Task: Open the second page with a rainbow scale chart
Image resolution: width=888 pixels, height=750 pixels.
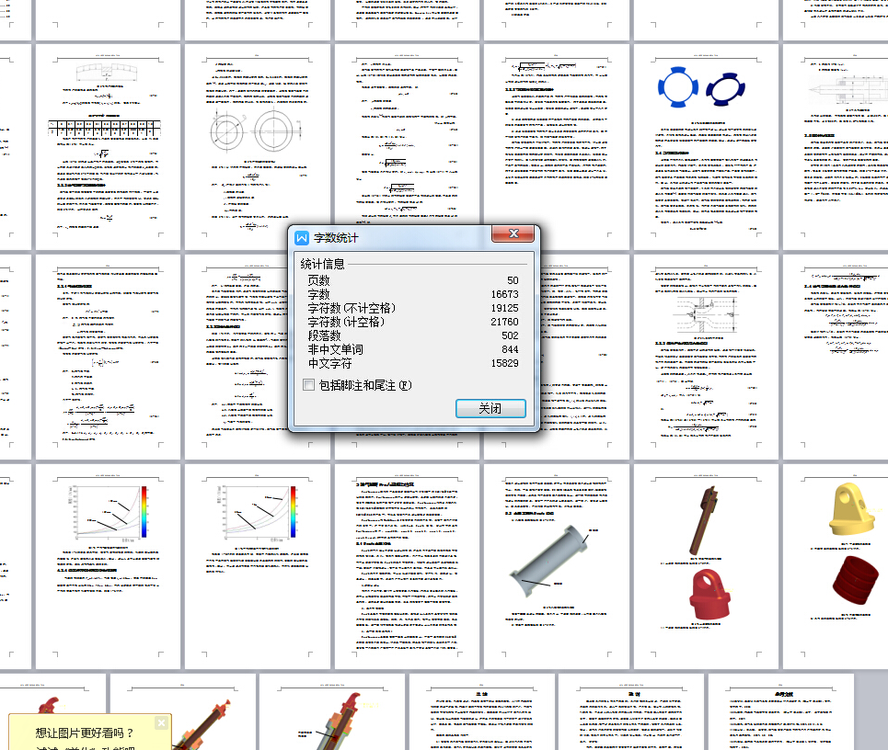Action: tap(257, 567)
